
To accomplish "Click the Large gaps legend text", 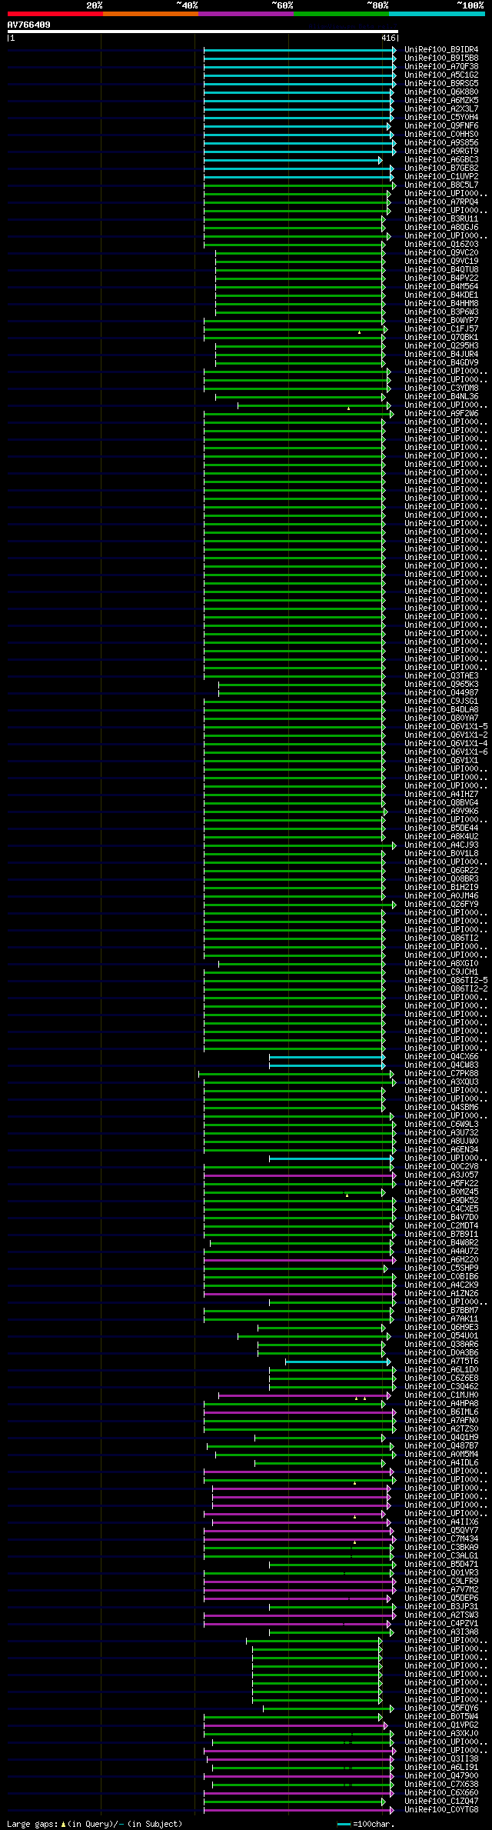I will tap(95, 1824).
